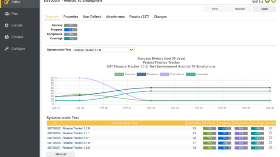Open the SUT00006 ID link
Screen dimensions: 280x157
point(54,143)
